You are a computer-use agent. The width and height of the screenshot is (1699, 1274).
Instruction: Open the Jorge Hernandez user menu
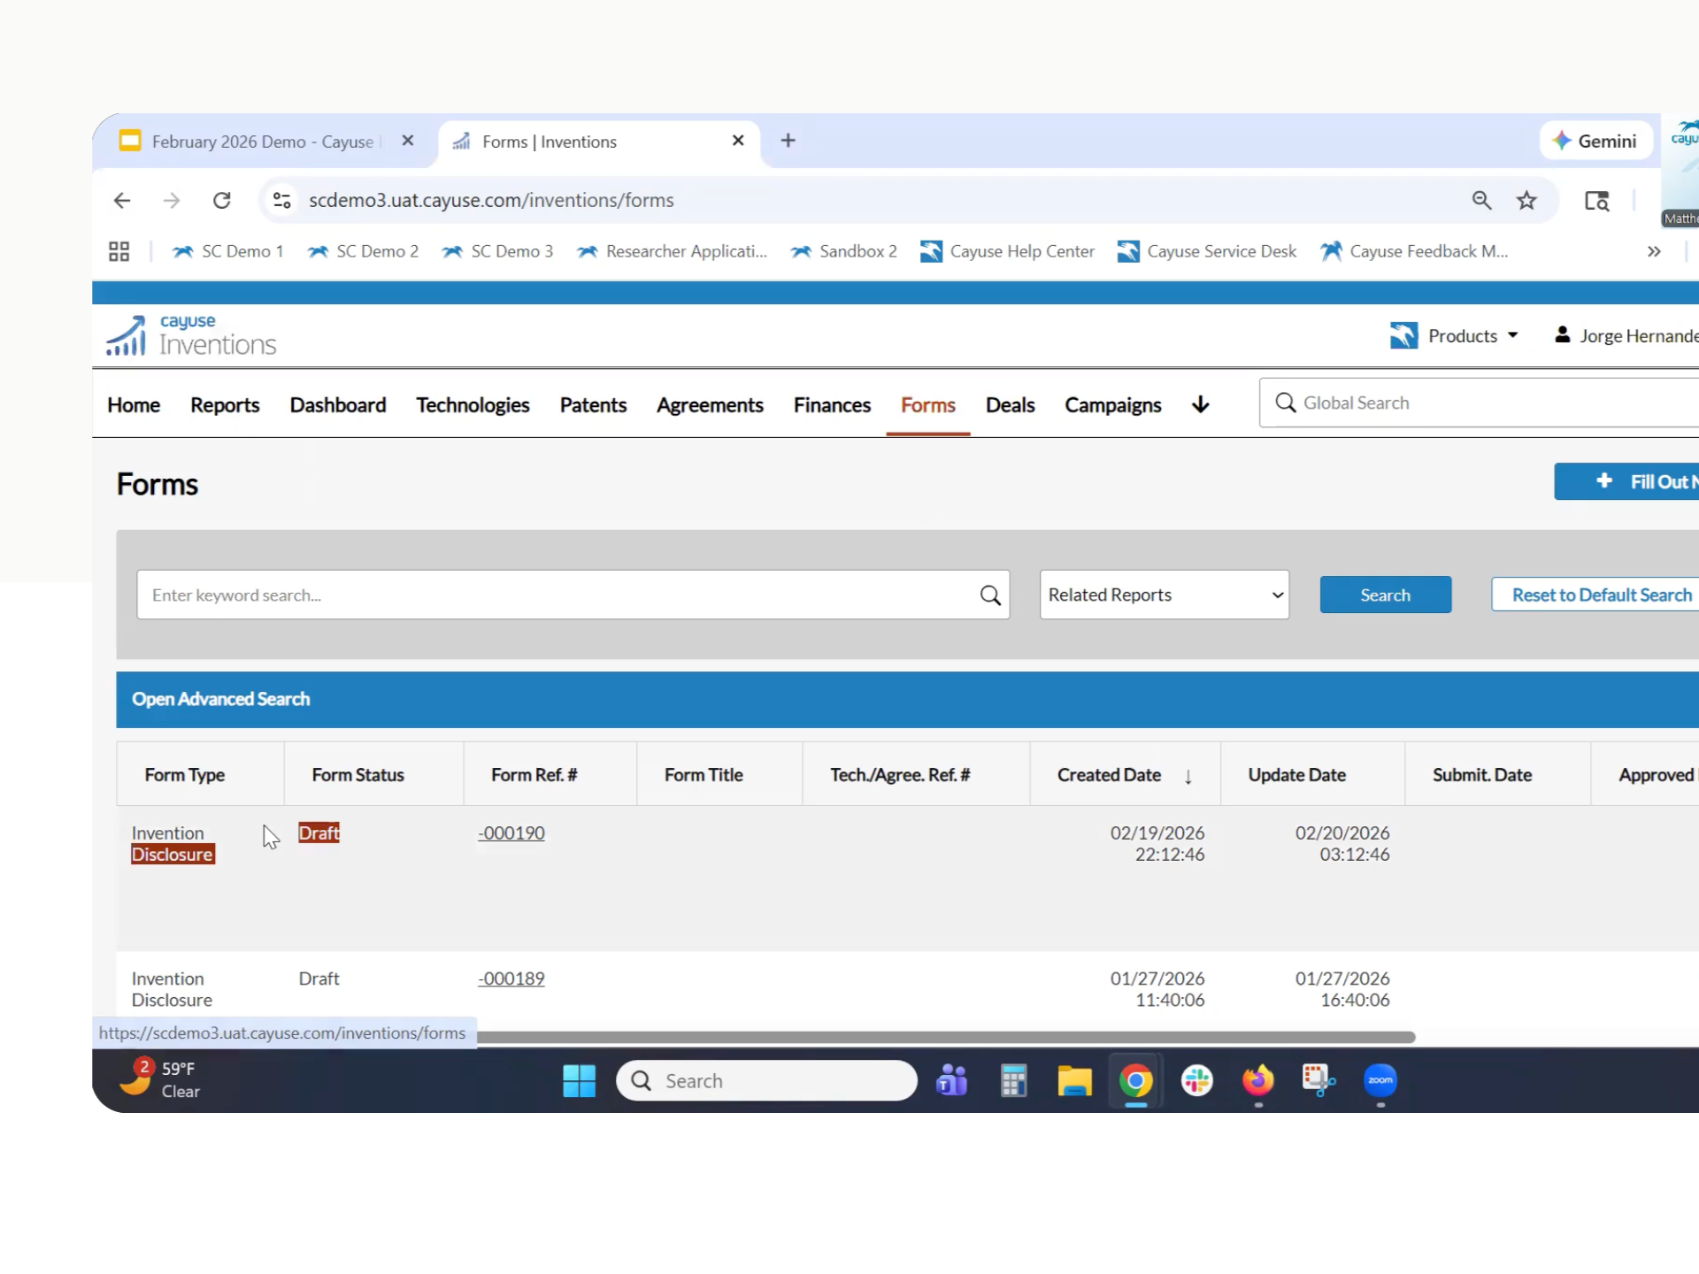1626,336
